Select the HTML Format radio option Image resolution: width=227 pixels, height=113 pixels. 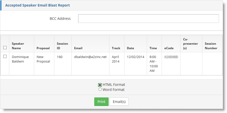pyautogui.click(x=100, y=85)
